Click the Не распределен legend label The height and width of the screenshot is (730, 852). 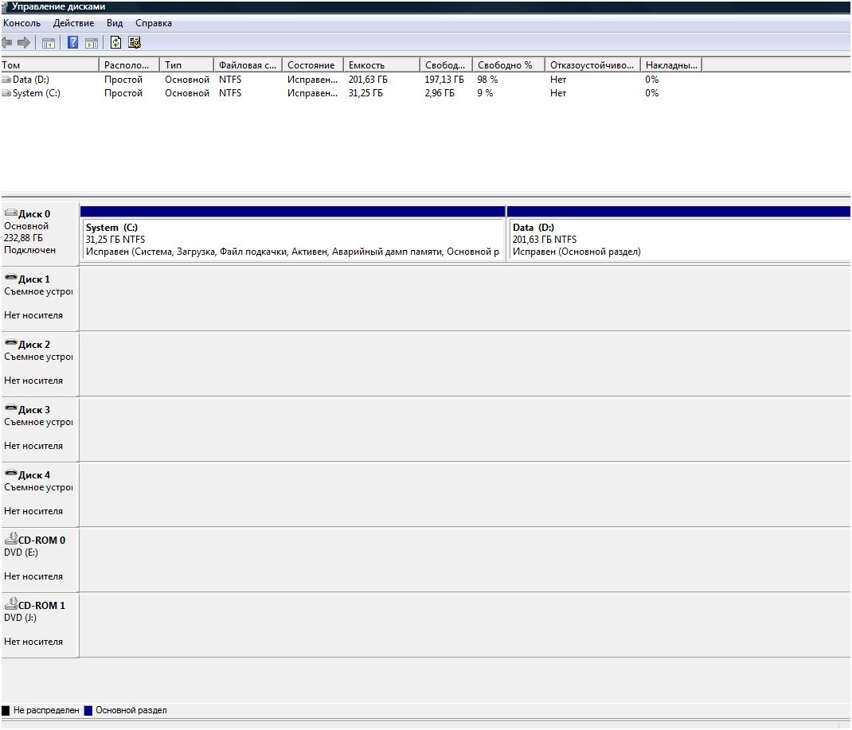(x=46, y=710)
